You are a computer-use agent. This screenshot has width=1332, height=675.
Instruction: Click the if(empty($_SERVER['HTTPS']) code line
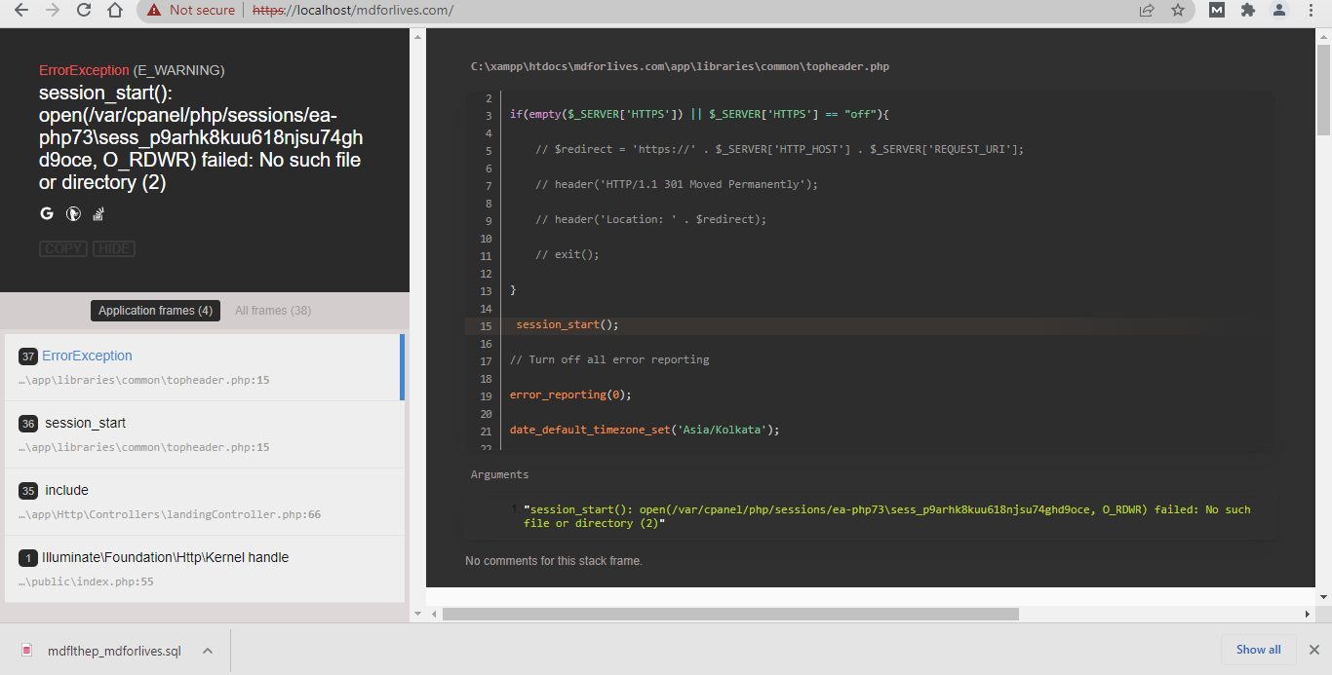[x=699, y=115]
